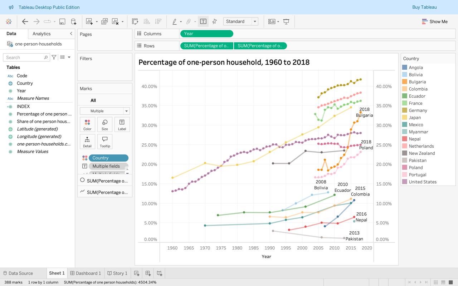Switch to the Analytics tab
458x286 pixels.
(x=42, y=34)
